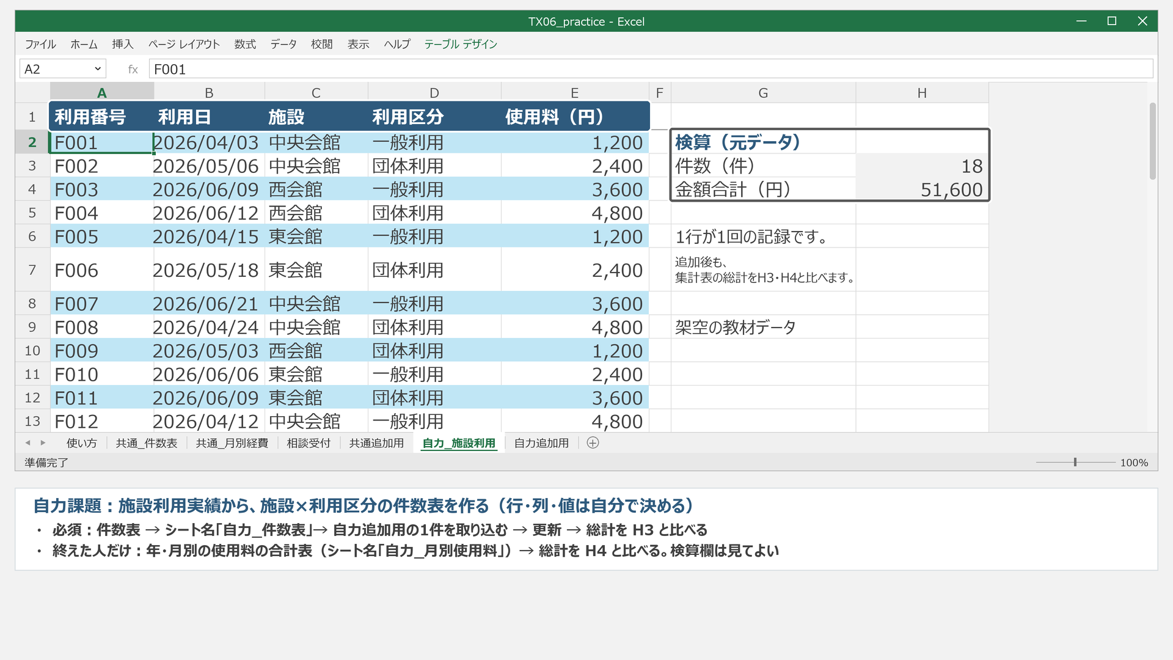Click the 100% zoom level
Screen dimensions: 1173x660
tap(1134, 463)
